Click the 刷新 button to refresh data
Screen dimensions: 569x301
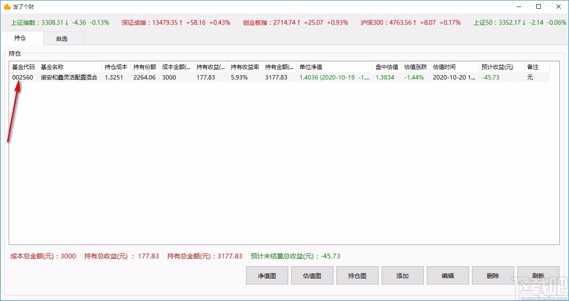538,275
